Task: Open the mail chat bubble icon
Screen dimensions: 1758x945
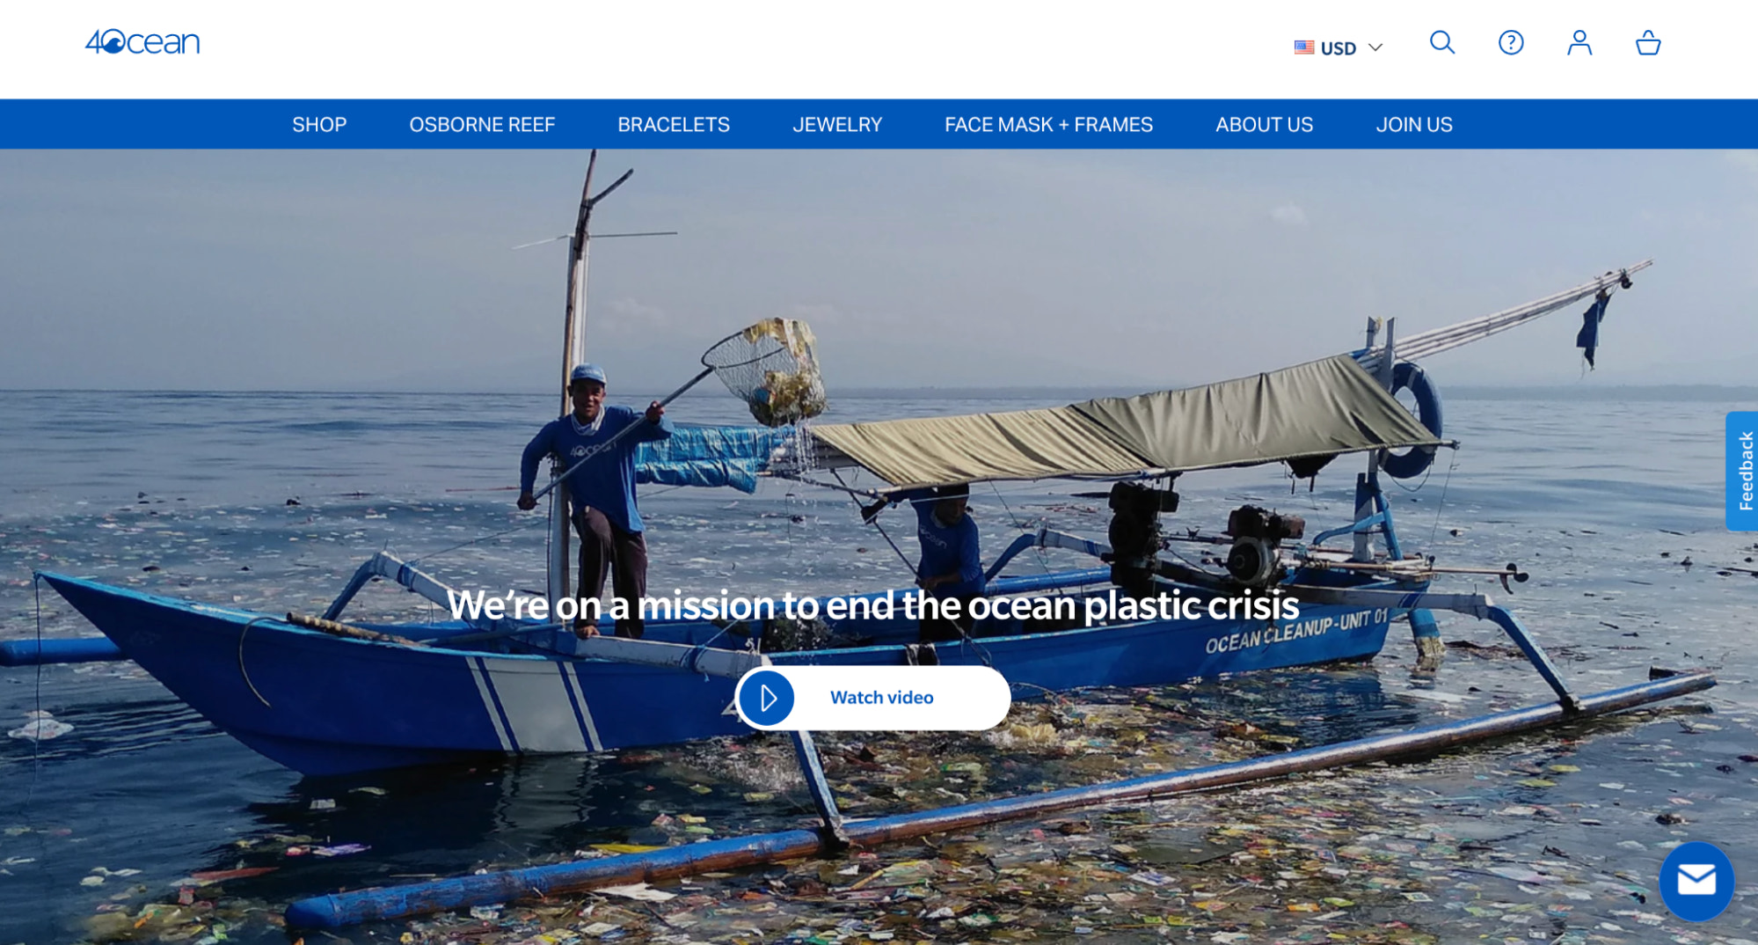Action: tap(1696, 880)
